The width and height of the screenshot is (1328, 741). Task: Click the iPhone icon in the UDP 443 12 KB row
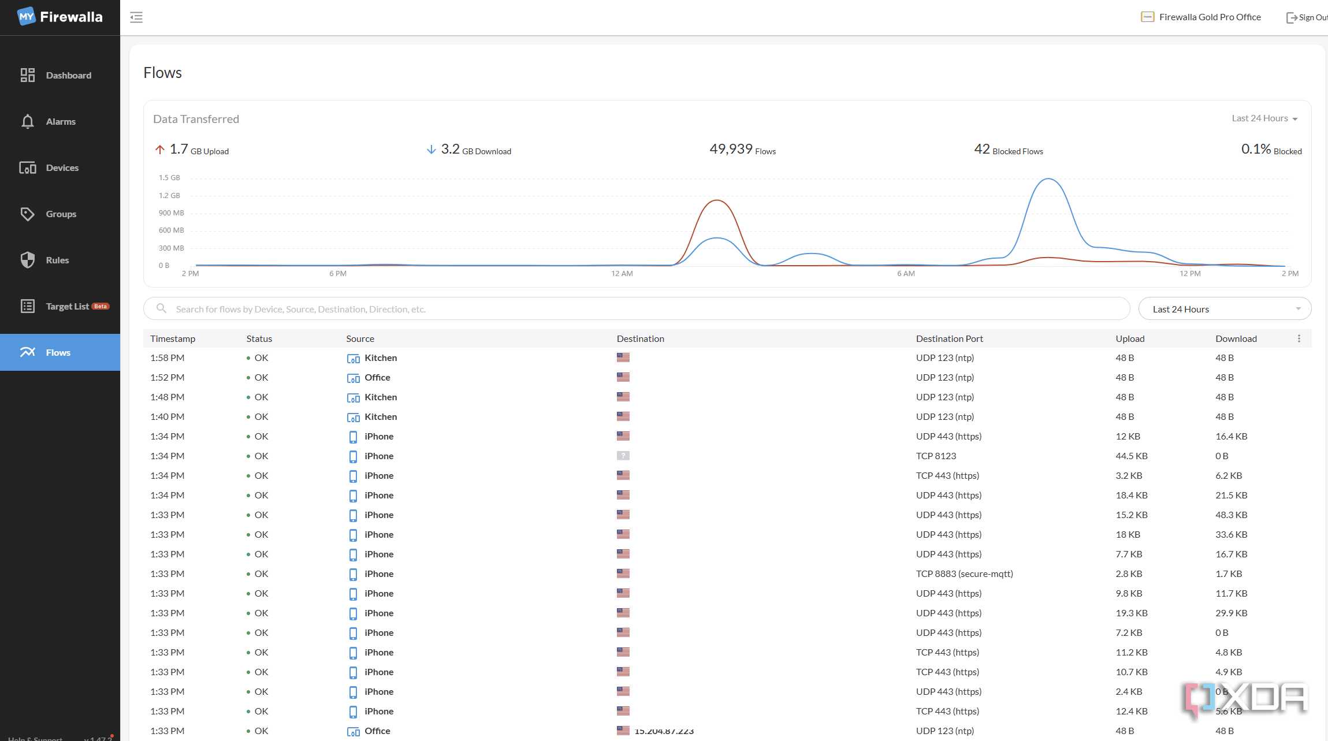(353, 437)
